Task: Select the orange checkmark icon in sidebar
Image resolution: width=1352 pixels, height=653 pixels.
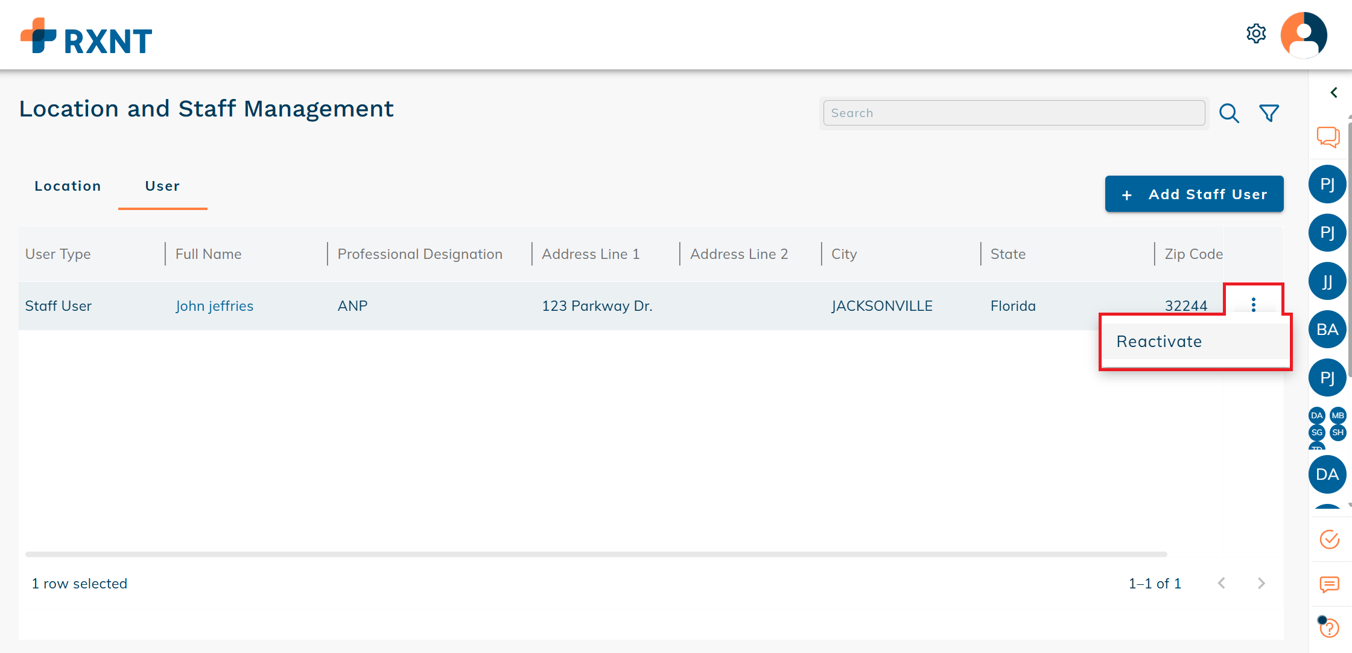Action: (x=1329, y=539)
